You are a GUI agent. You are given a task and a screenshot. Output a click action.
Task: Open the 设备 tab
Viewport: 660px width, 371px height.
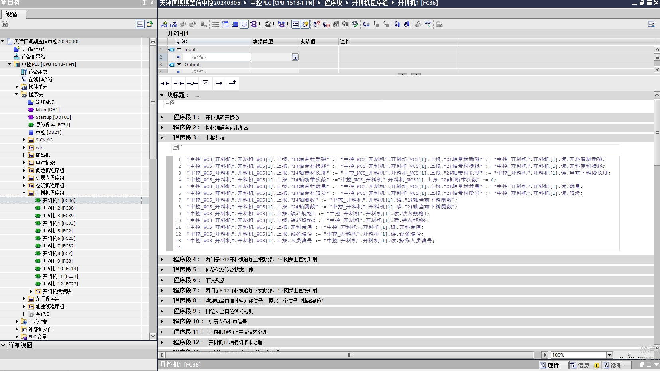click(13, 14)
